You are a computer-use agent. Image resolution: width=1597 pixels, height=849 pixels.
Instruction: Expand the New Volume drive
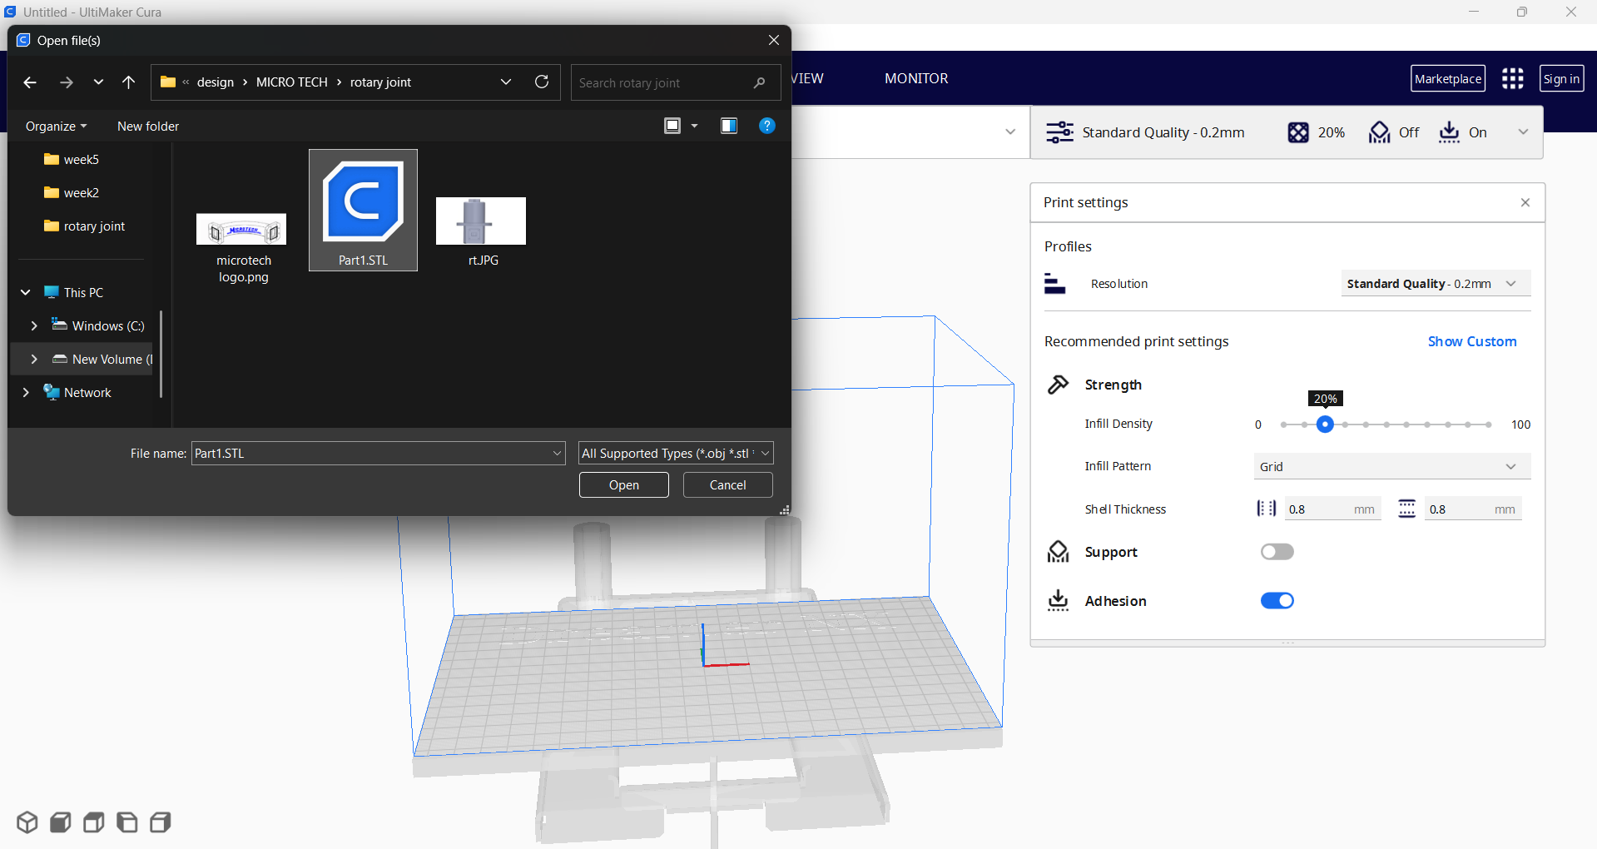pyautogui.click(x=34, y=359)
